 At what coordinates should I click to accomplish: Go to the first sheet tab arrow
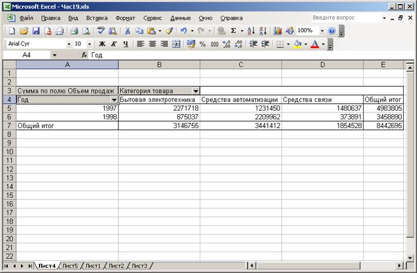point(6,265)
